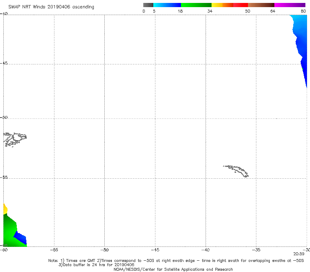Click the latitude label '-45' on the left axis
Image resolution: width=310 pixels, height=272 pixels.
4,63
